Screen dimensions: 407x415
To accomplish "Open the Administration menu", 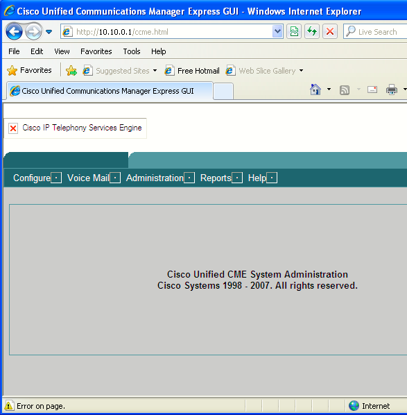I will pos(155,178).
